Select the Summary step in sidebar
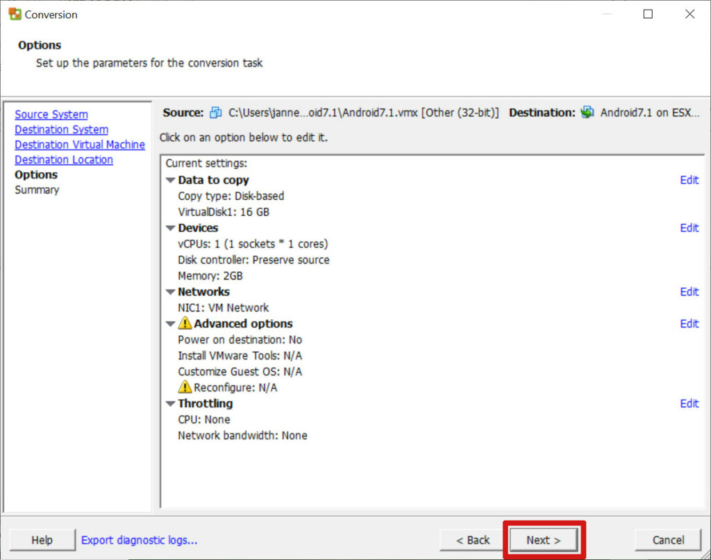This screenshot has width=711, height=560. click(37, 190)
